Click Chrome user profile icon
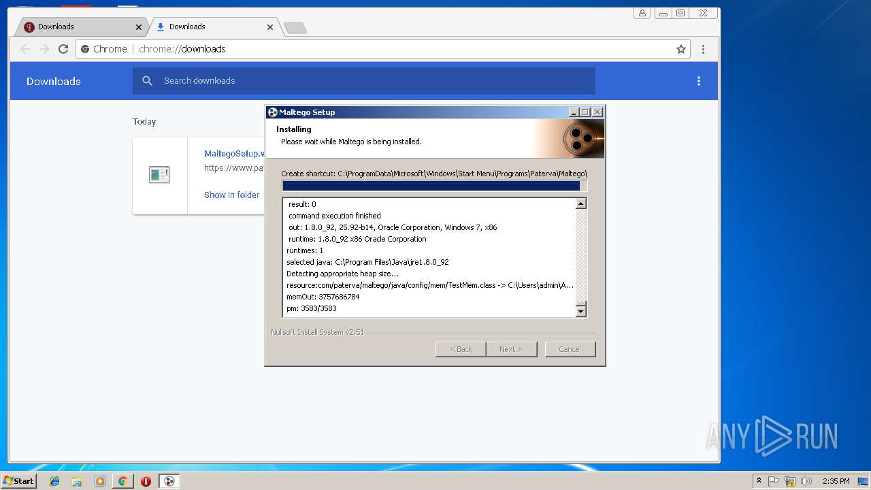 (642, 13)
